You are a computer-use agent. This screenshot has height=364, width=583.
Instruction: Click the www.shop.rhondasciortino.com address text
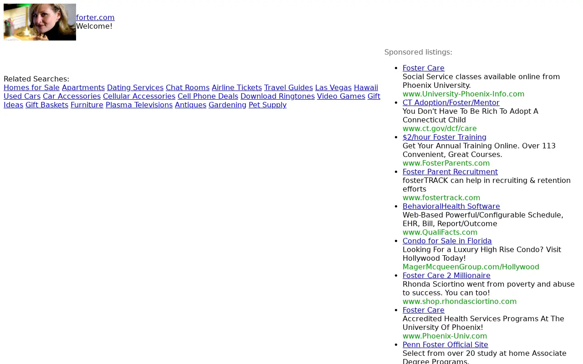[x=460, y=302]
